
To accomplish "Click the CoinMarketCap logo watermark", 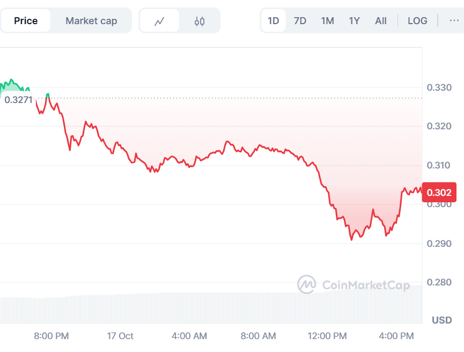I will coord(355,284).
